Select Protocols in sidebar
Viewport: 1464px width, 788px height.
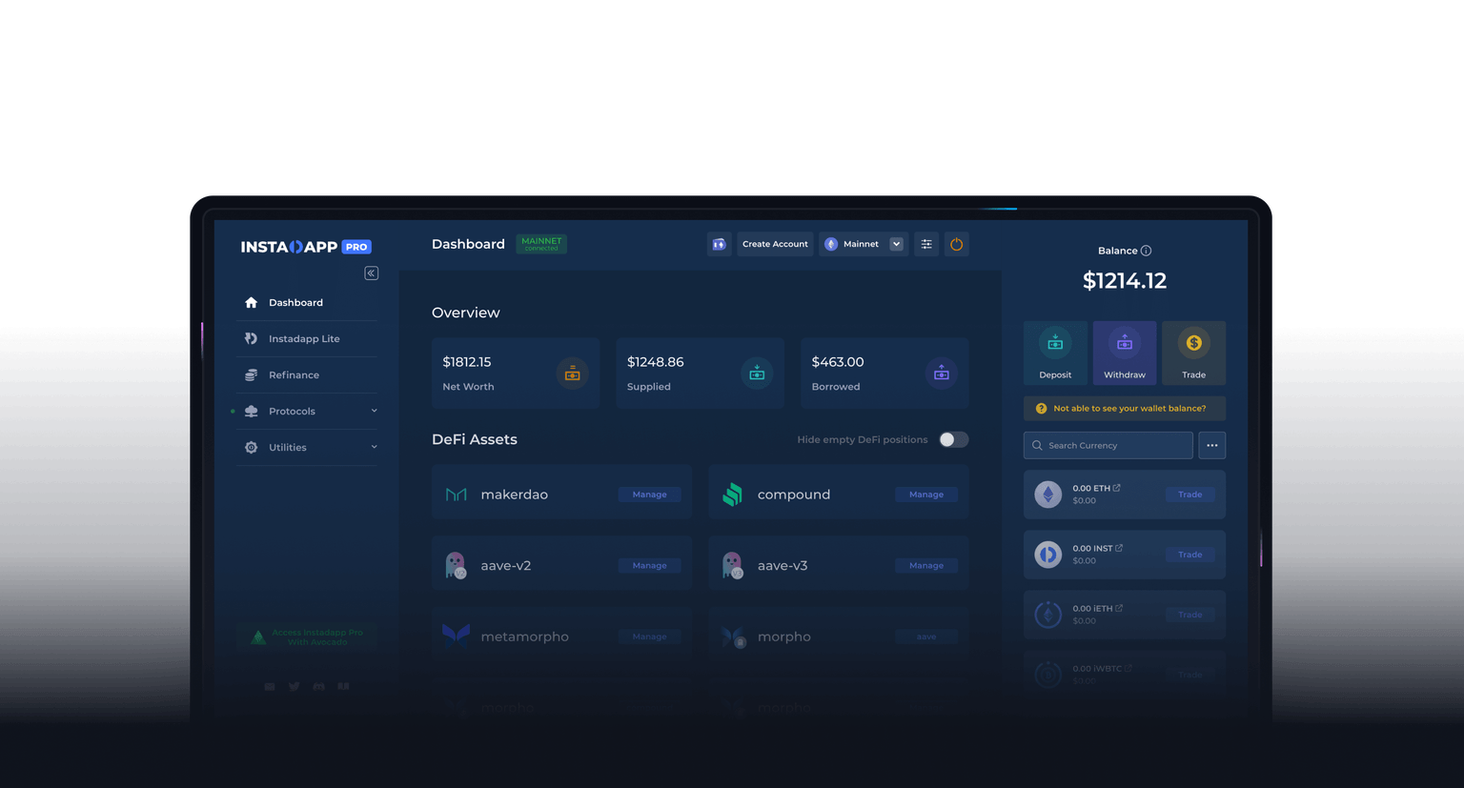pos(307,412)
